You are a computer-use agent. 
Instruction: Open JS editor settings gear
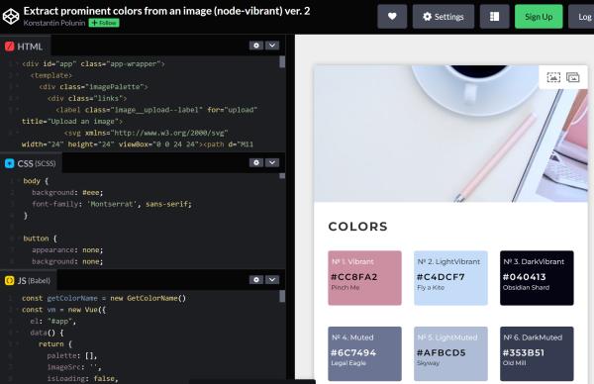(256, 279)
